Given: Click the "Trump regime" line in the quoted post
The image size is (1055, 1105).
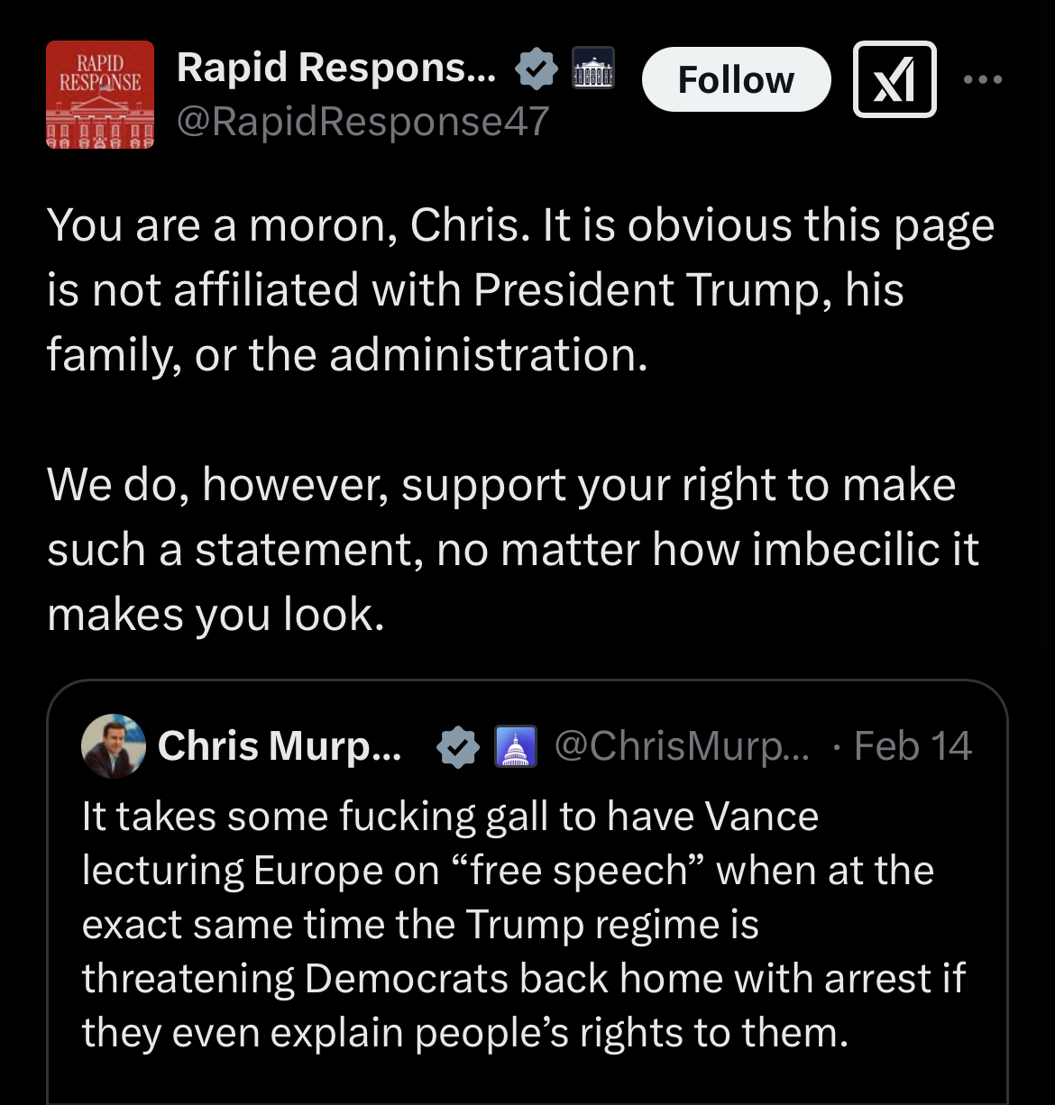Looking at the screenshot, I should 420,925.
